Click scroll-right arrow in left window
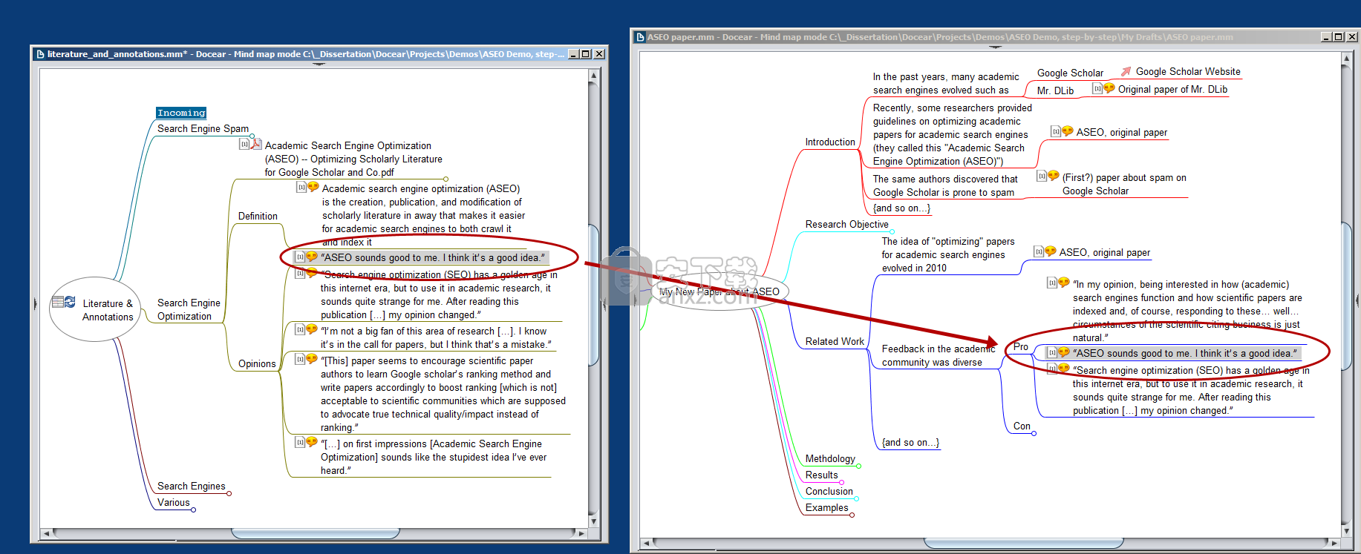The height and width of the screenshot is (554, 1361). pos(581,533)
